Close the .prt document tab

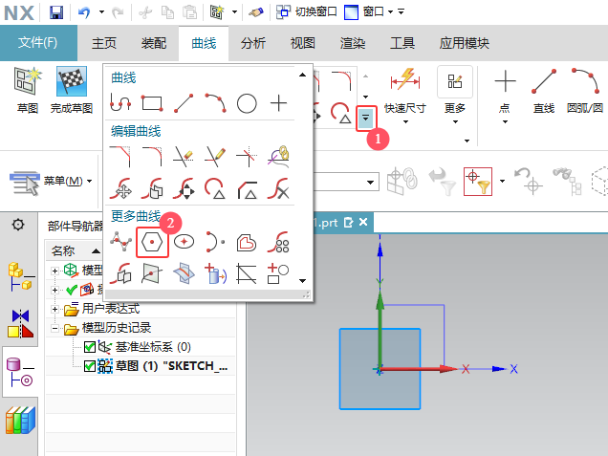363,222
